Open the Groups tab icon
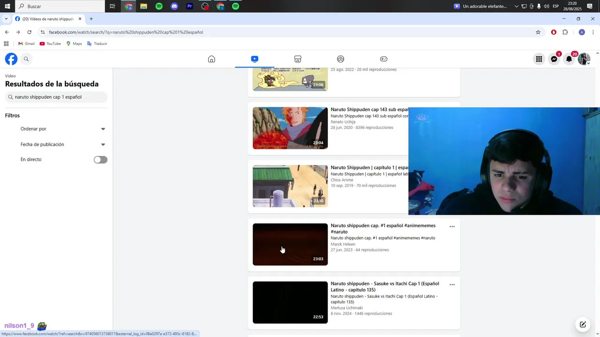 pyautogui.click(x=341, y=59)
